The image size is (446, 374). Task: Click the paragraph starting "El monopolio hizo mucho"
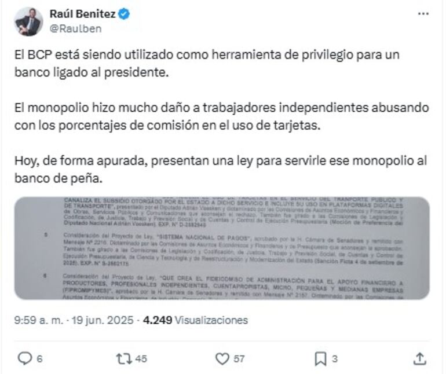[222, 117]
